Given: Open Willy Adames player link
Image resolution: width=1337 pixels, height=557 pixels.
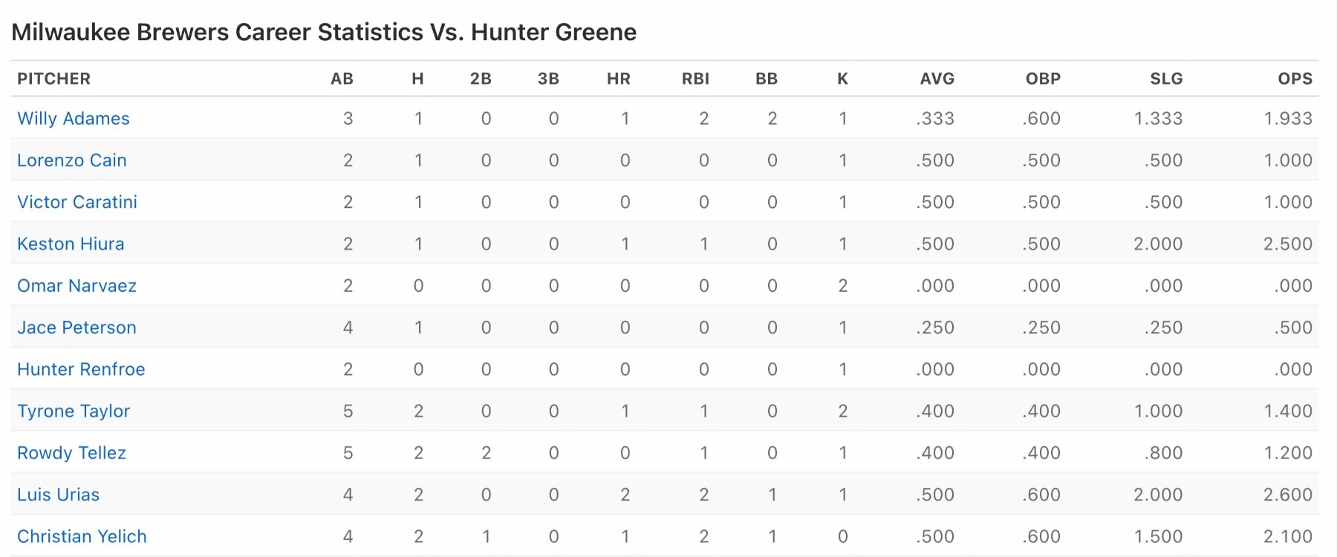Looking at the screenshot, I should pos(74,119).
